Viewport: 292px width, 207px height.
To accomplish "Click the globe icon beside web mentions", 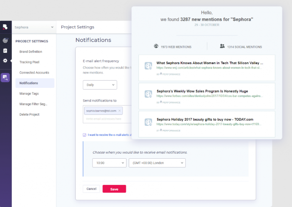I will pyautogui.click(x=156, y=46).
